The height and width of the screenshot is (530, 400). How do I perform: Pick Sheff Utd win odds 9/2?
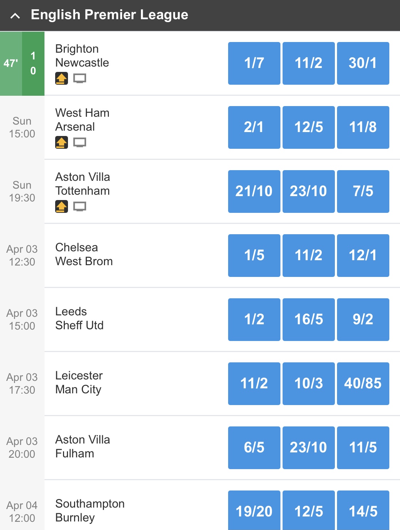click(x=363, y=320)
